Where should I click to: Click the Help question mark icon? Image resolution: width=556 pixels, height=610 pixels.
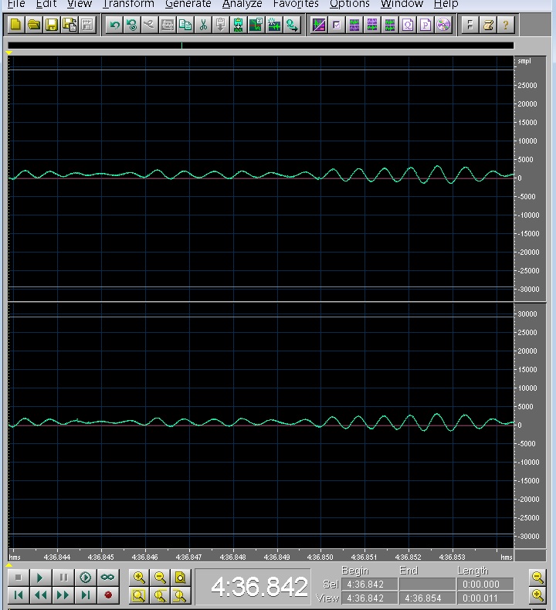[505, 25]
